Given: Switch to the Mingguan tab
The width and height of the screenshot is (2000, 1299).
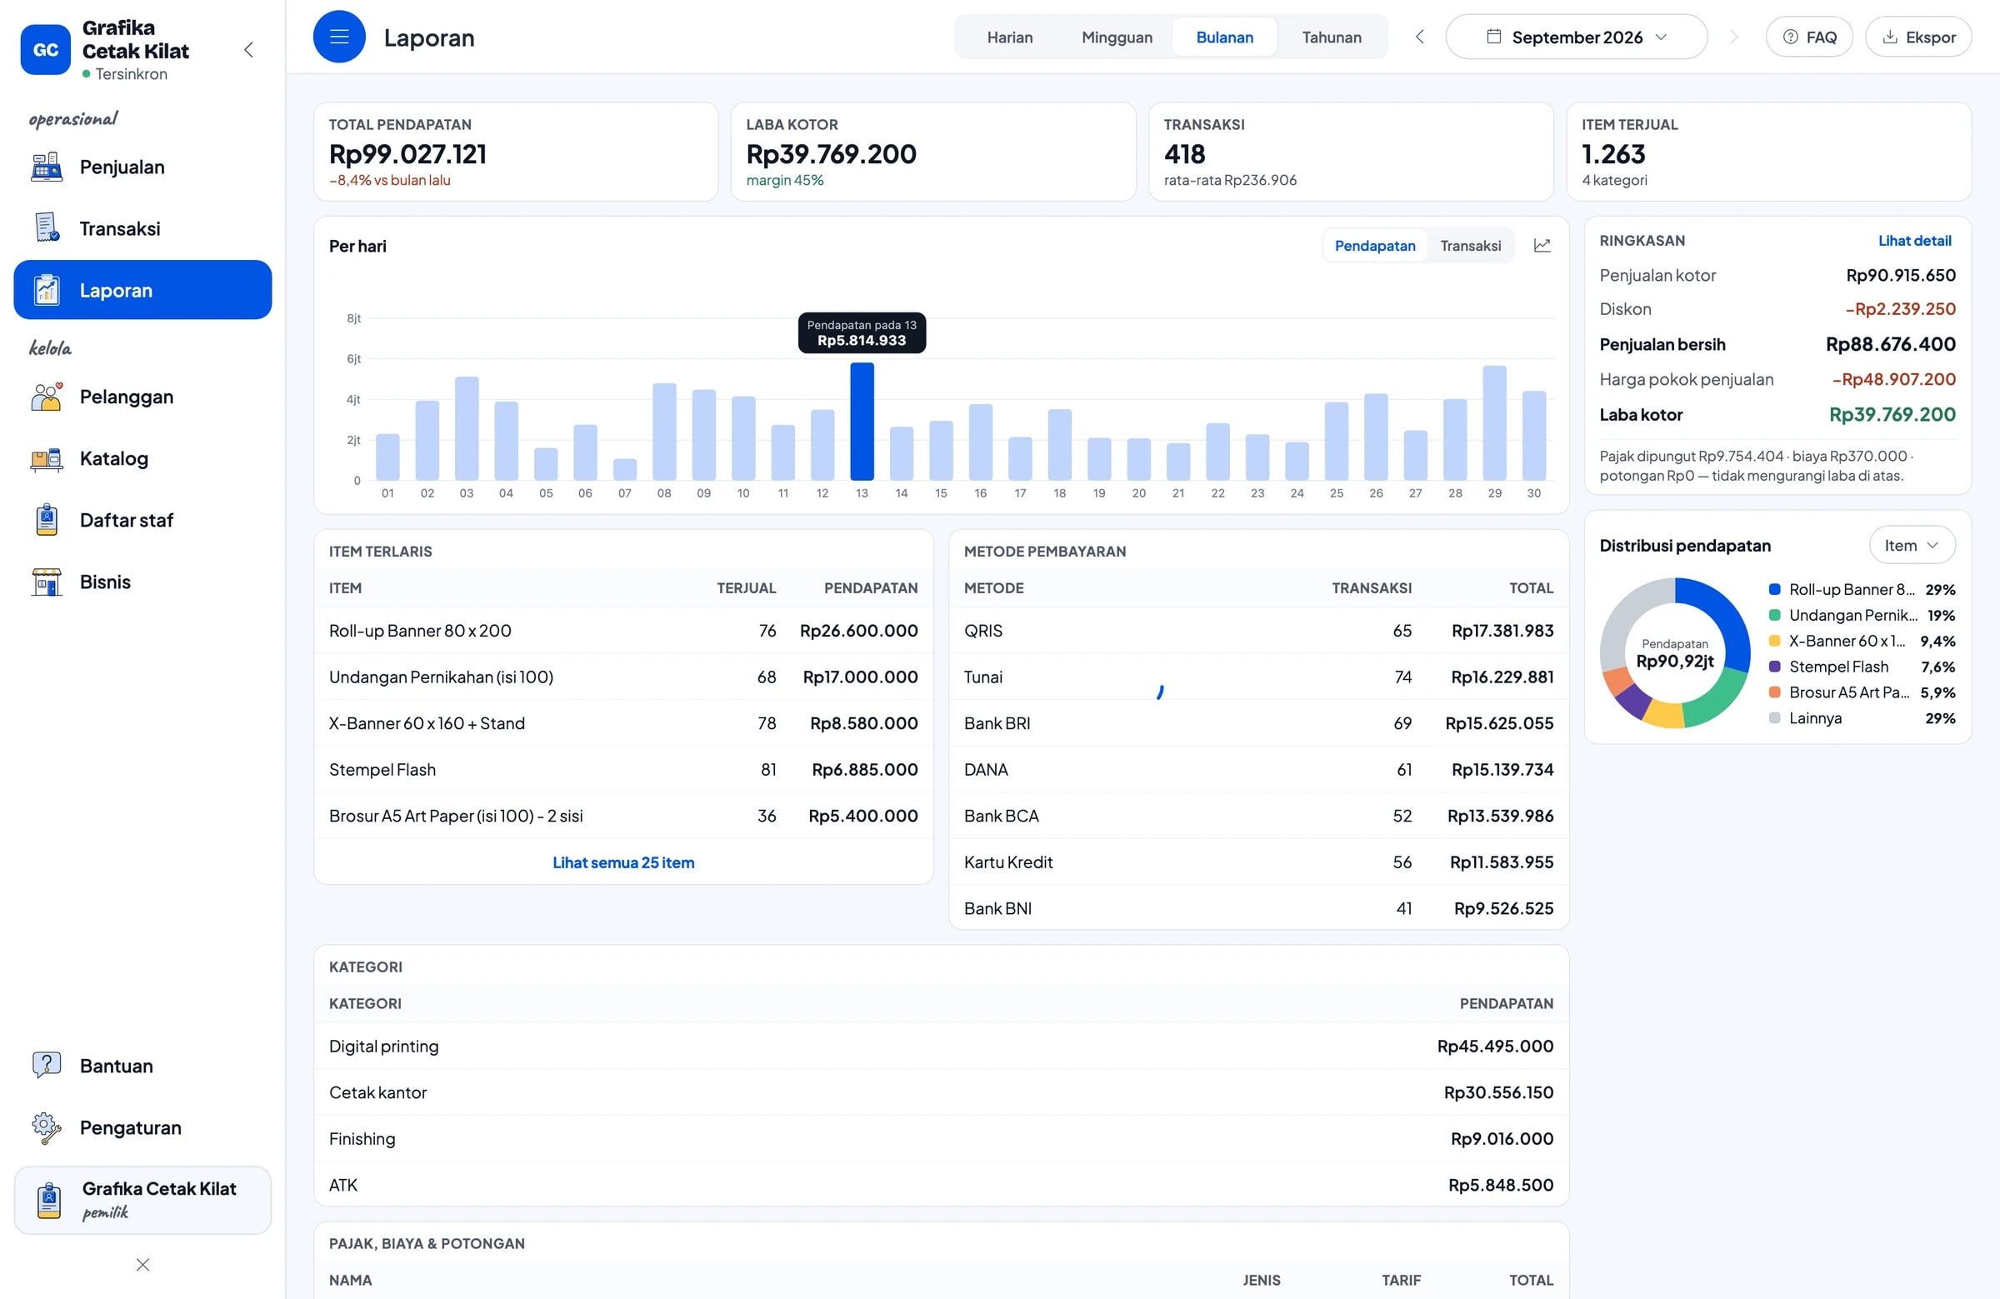Looking at the screenshot, I should (x=1117, y=37).
